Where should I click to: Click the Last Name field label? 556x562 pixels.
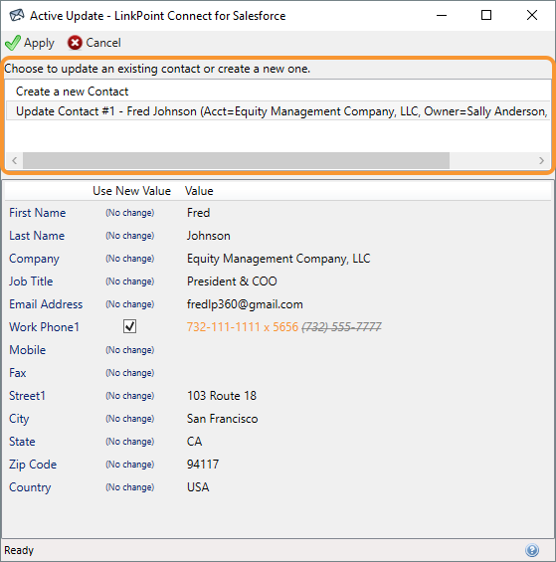pos(37,236)
